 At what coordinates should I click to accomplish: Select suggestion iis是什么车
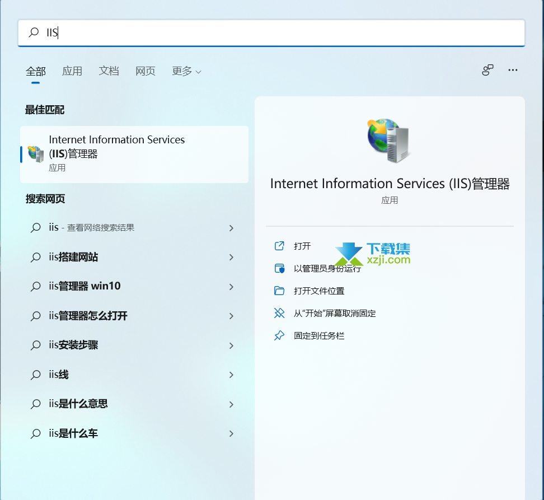click(x=134, y=433)
